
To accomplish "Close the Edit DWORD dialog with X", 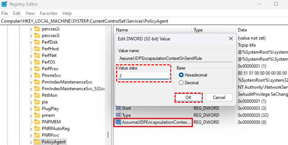I will (231, 39).
